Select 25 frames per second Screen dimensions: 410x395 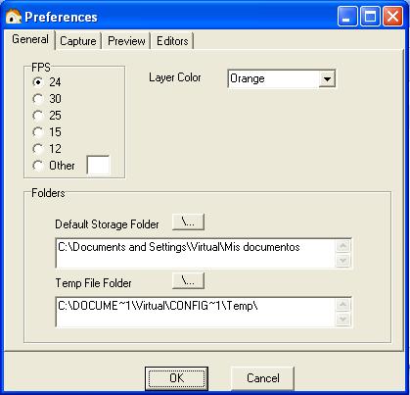click(x=38, y=116)
